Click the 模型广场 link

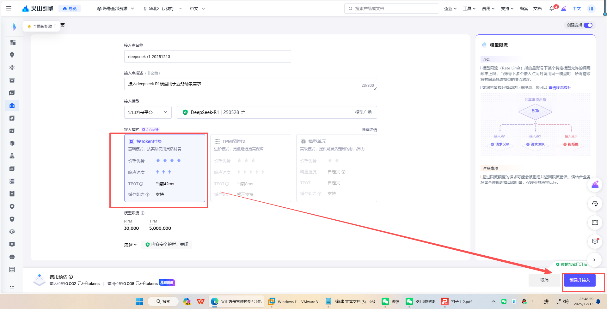pos(363,112)
